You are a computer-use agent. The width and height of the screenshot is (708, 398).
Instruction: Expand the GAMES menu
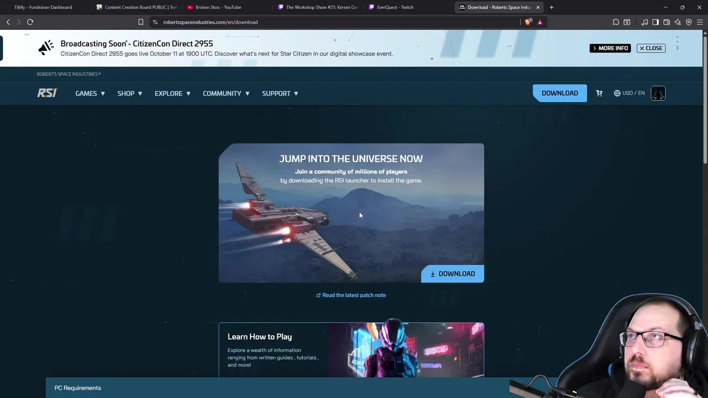[90, 93]
